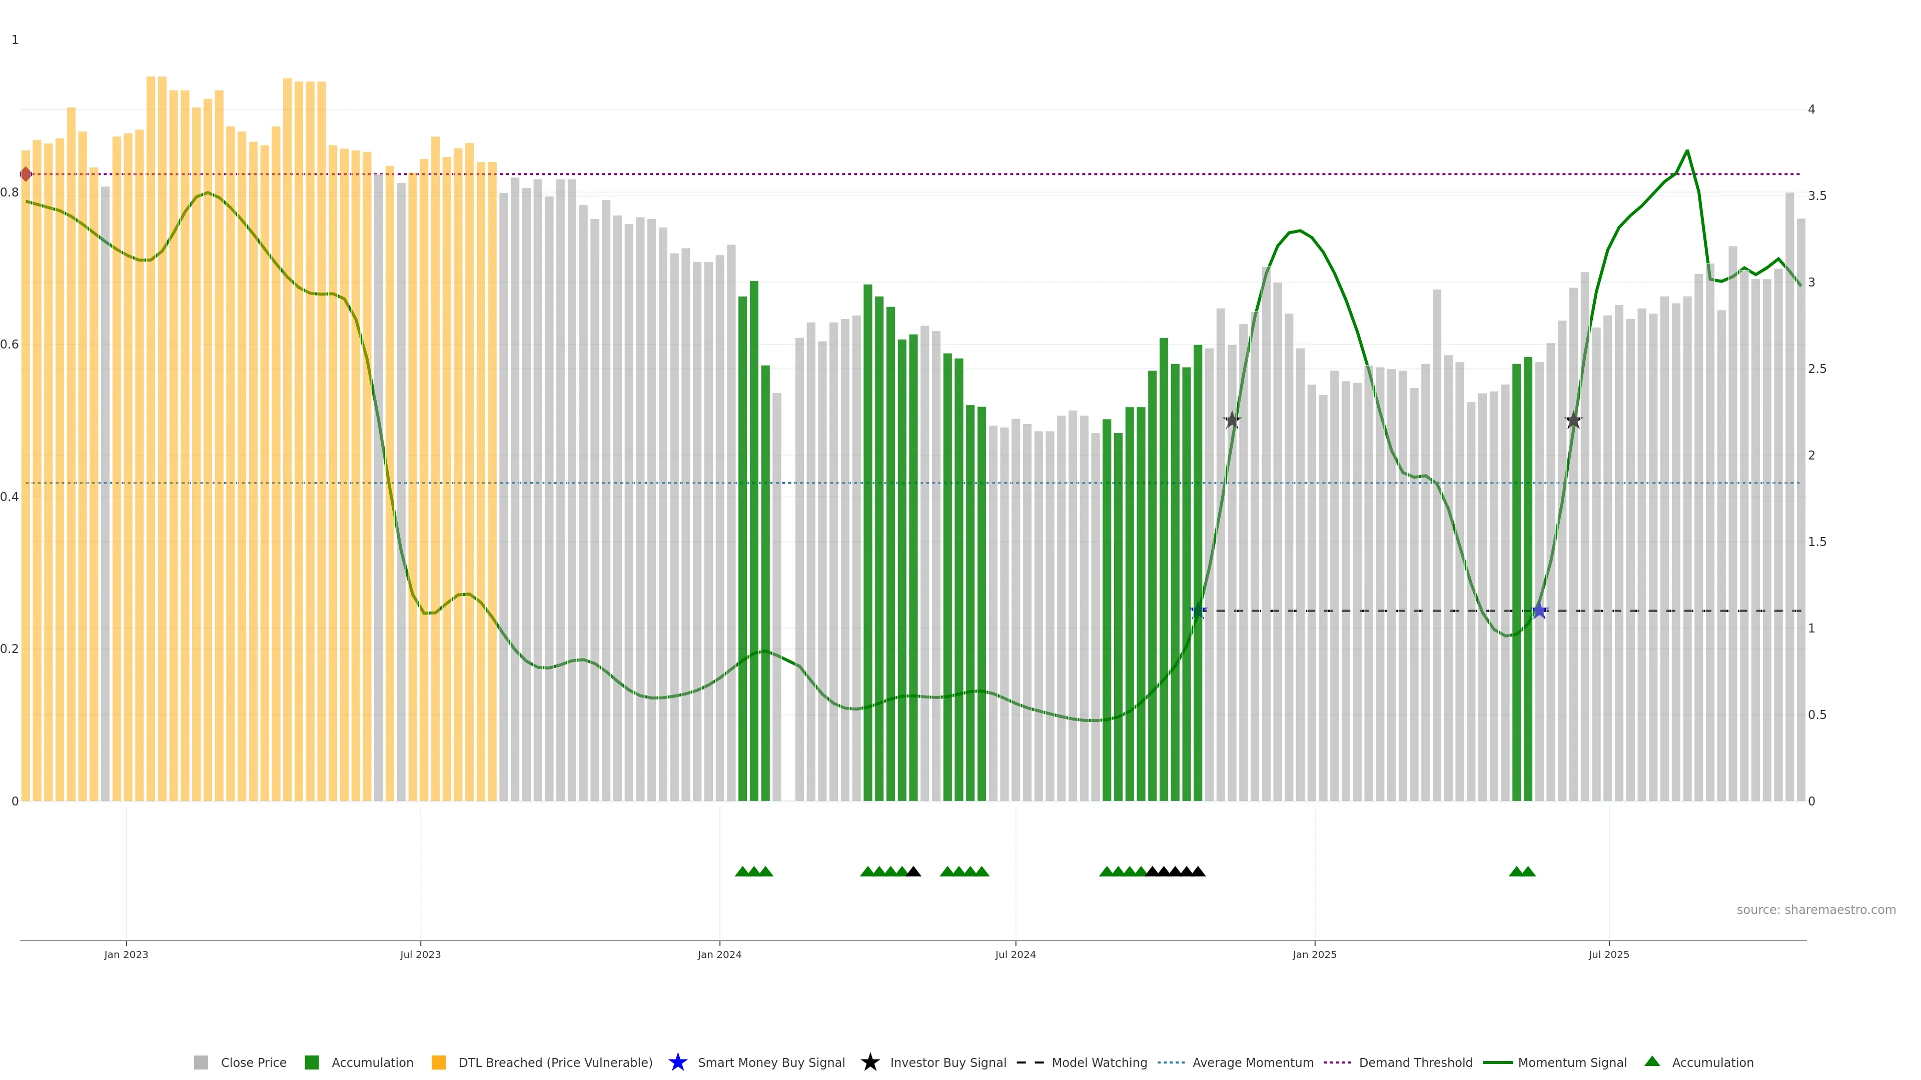1921x1080 pixels.
Task: Click the Jan 2024 x-axis label
Action: 720,955
